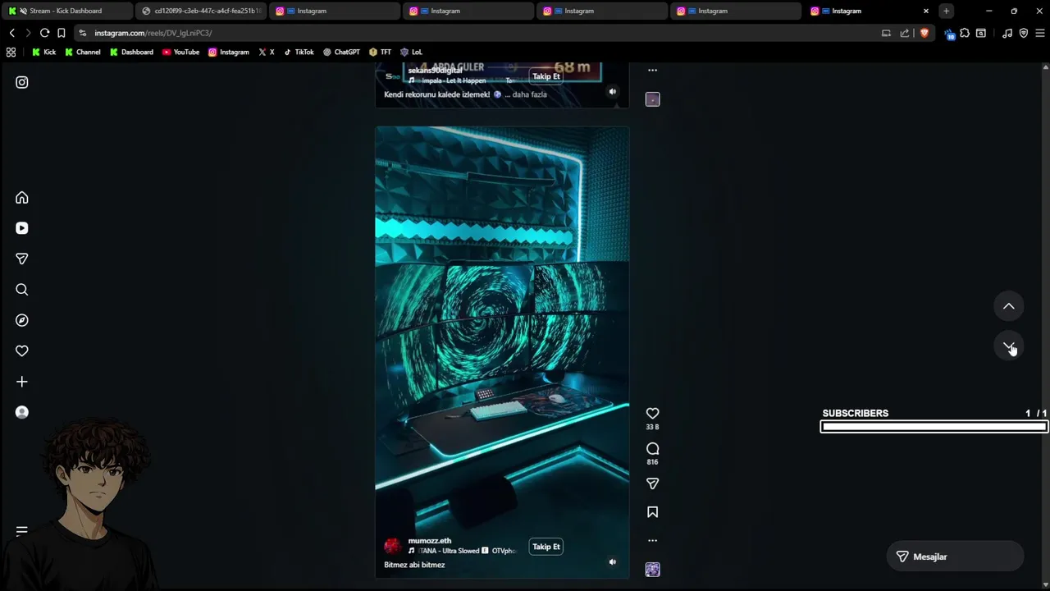
Task: Open the TFT bookmark
Action: tap(380, 52)
